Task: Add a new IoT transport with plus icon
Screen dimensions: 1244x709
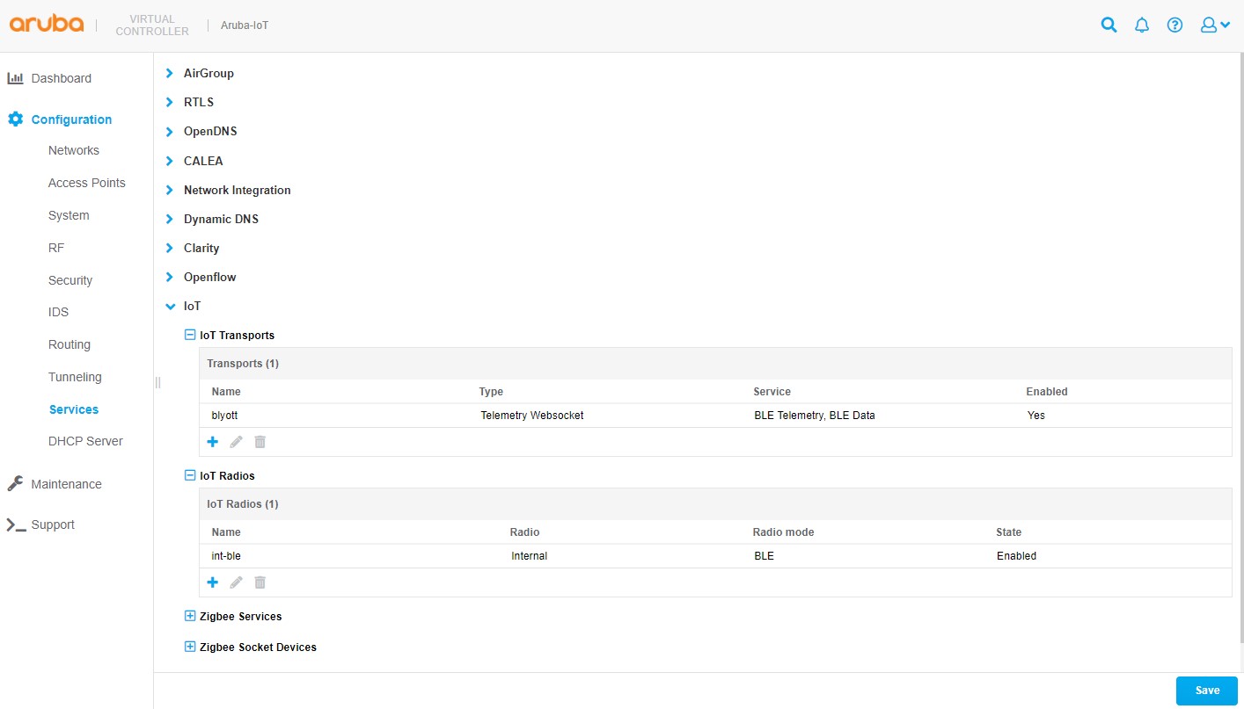Action: [212, 442]
